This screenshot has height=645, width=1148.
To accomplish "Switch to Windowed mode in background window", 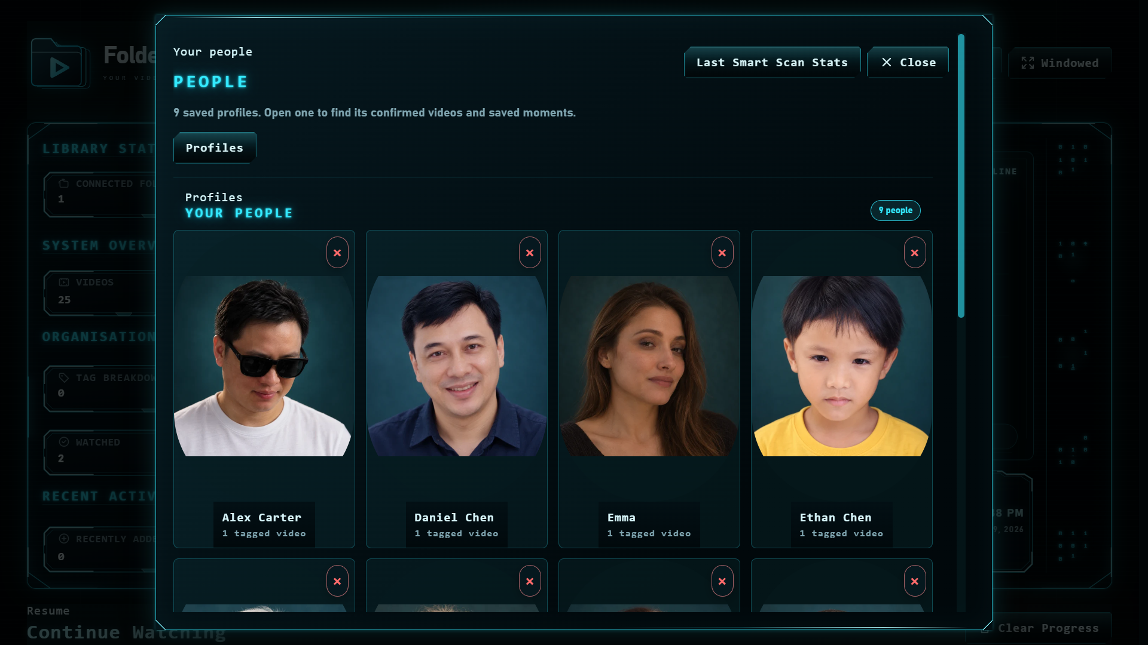I will [x=1060, y=63].
